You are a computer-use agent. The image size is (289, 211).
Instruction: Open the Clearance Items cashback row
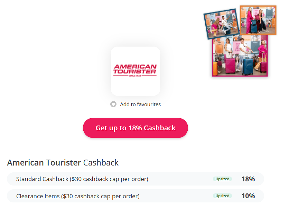[x=136, y=196]
